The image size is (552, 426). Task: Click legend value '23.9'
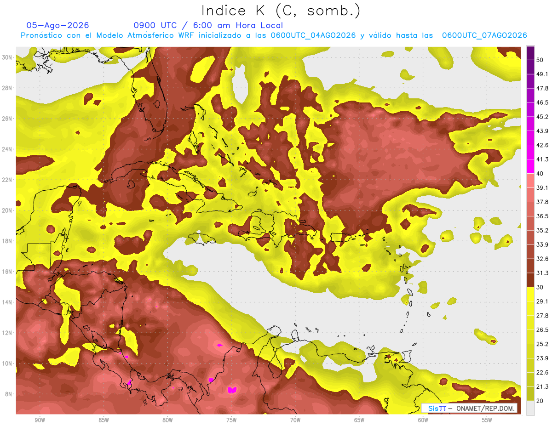(x=542, y=358)
